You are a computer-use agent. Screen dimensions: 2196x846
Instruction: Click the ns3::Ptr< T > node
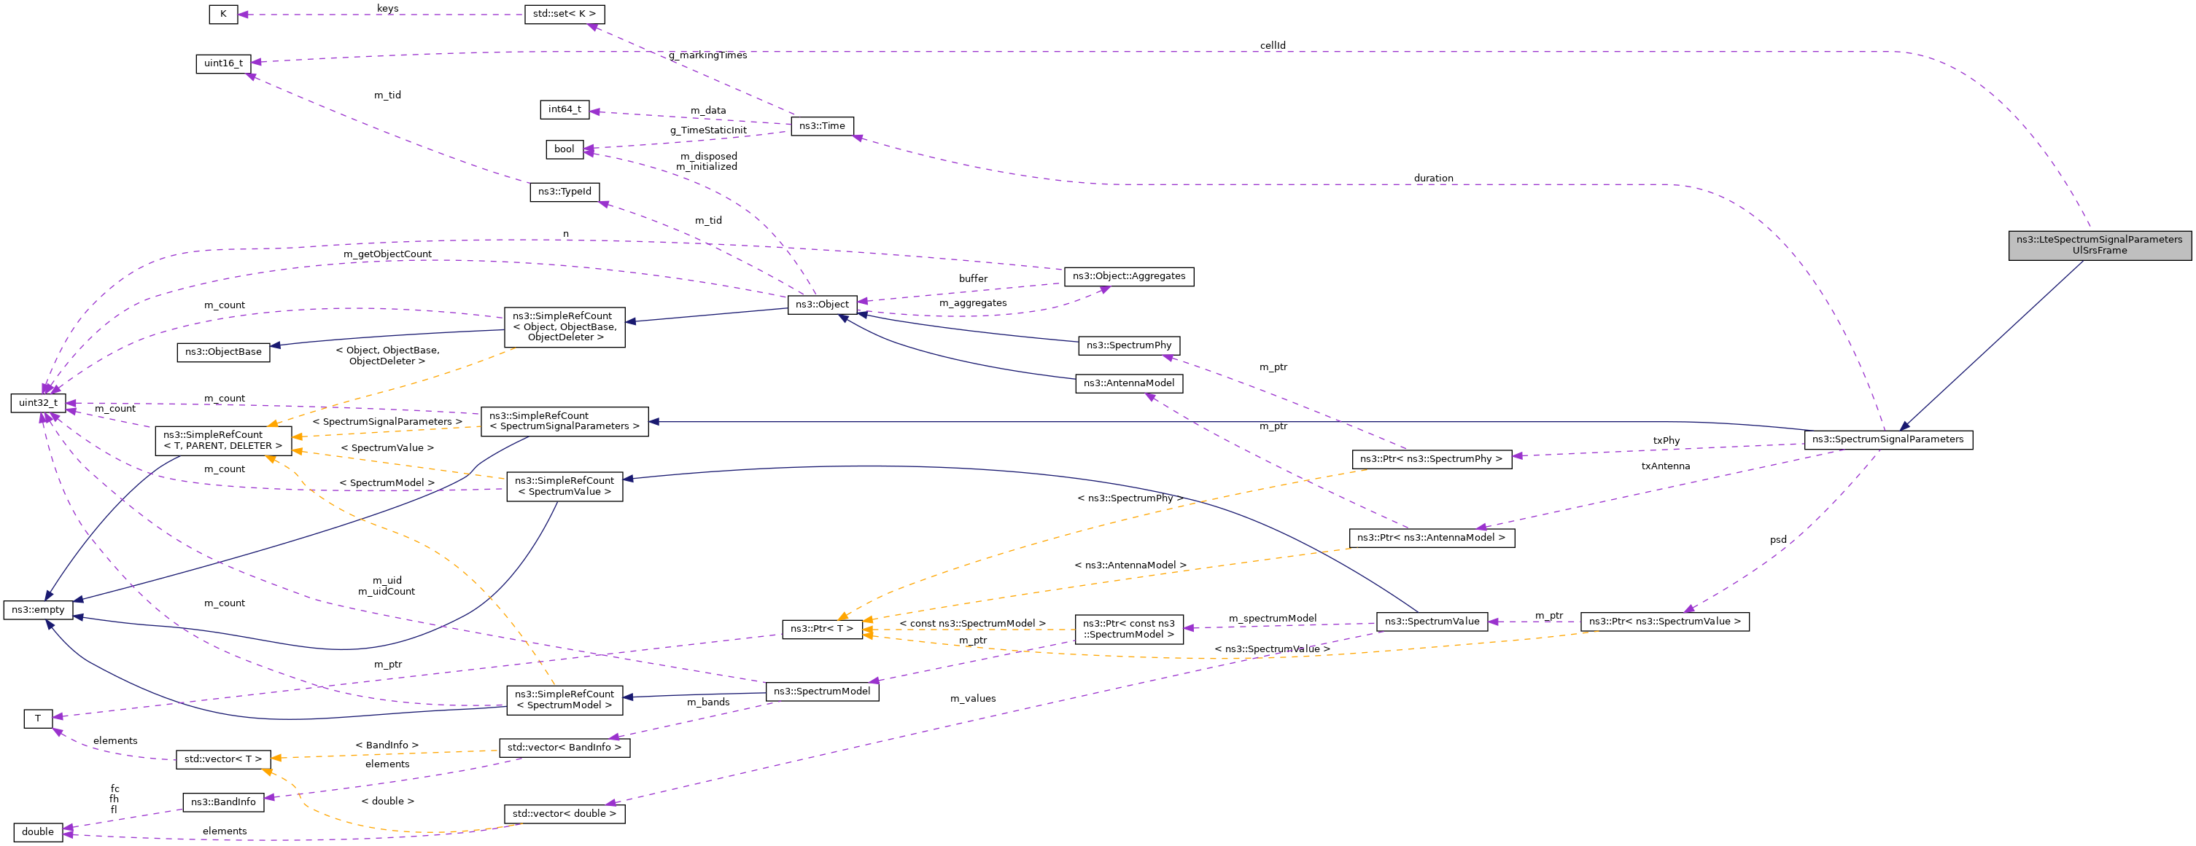coord(822,630)
